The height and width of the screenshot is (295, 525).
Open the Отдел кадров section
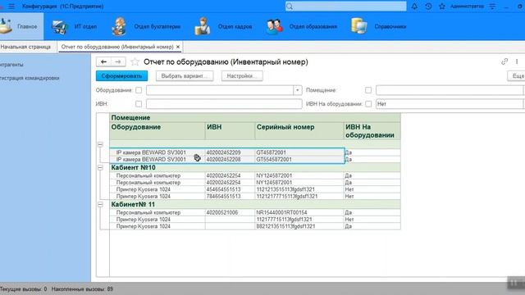click(x=235, y=26)
